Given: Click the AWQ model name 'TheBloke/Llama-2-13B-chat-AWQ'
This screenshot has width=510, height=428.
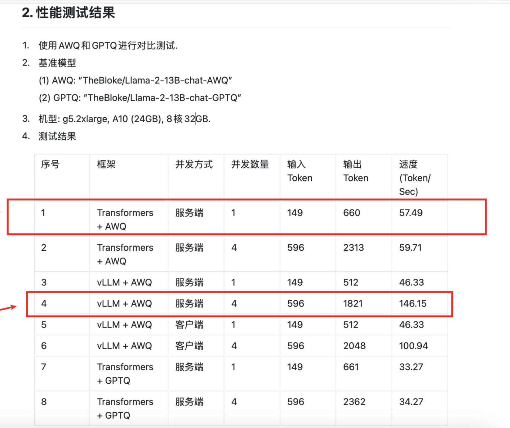Looking at the screenshot, I should pos(155,80).
